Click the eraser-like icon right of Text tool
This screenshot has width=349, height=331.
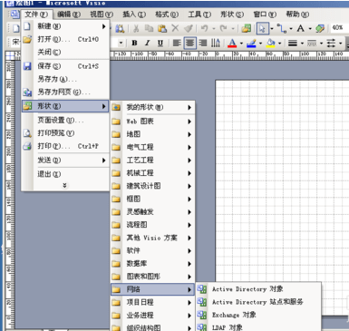coord(320,28)
